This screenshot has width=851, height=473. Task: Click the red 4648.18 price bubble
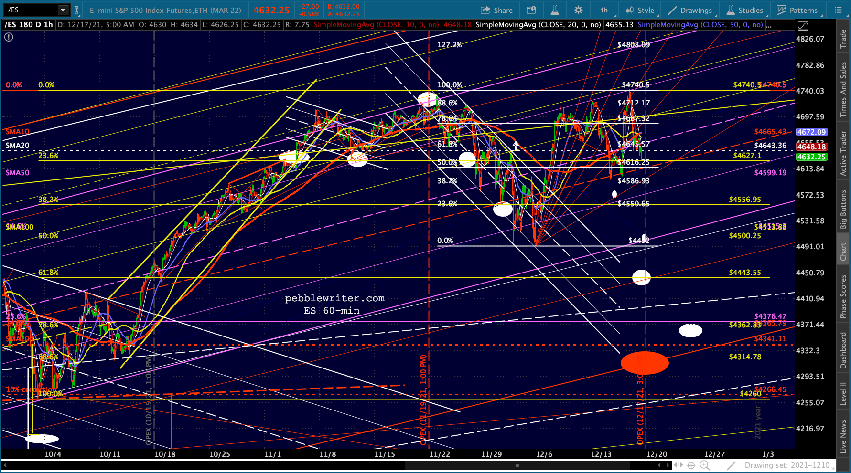[x=811, y=147]
